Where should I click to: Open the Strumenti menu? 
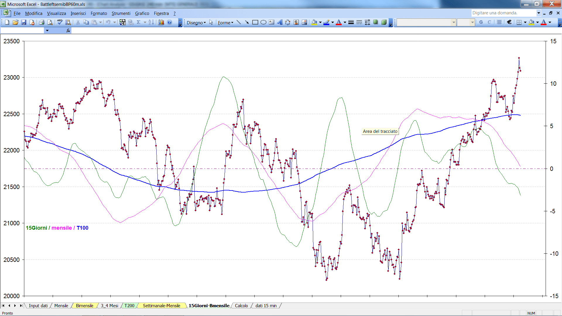click(x=121, y=13)
